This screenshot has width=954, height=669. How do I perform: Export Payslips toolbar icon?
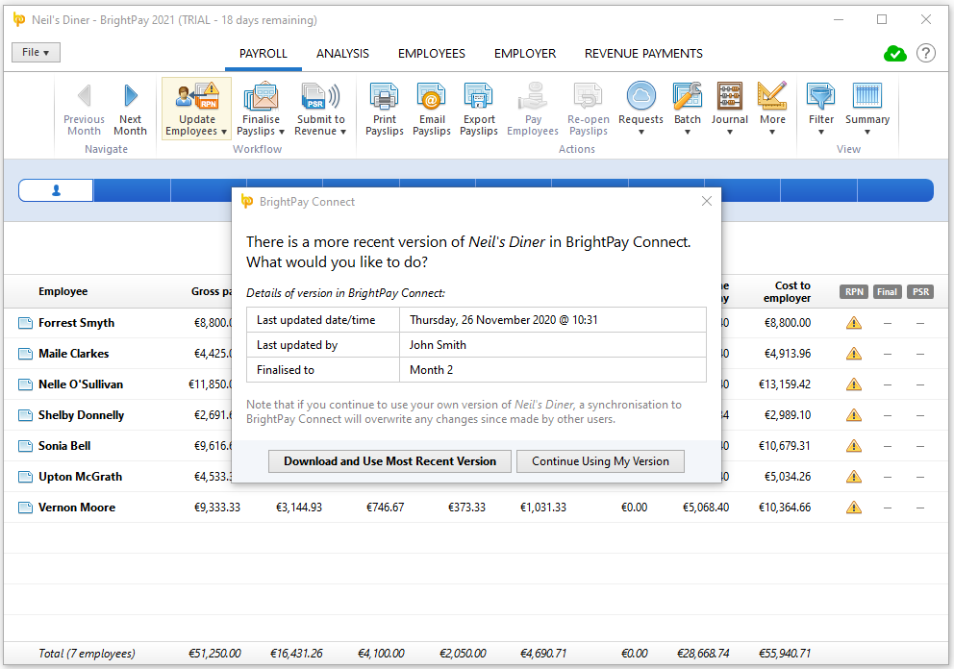coord(479,109)
